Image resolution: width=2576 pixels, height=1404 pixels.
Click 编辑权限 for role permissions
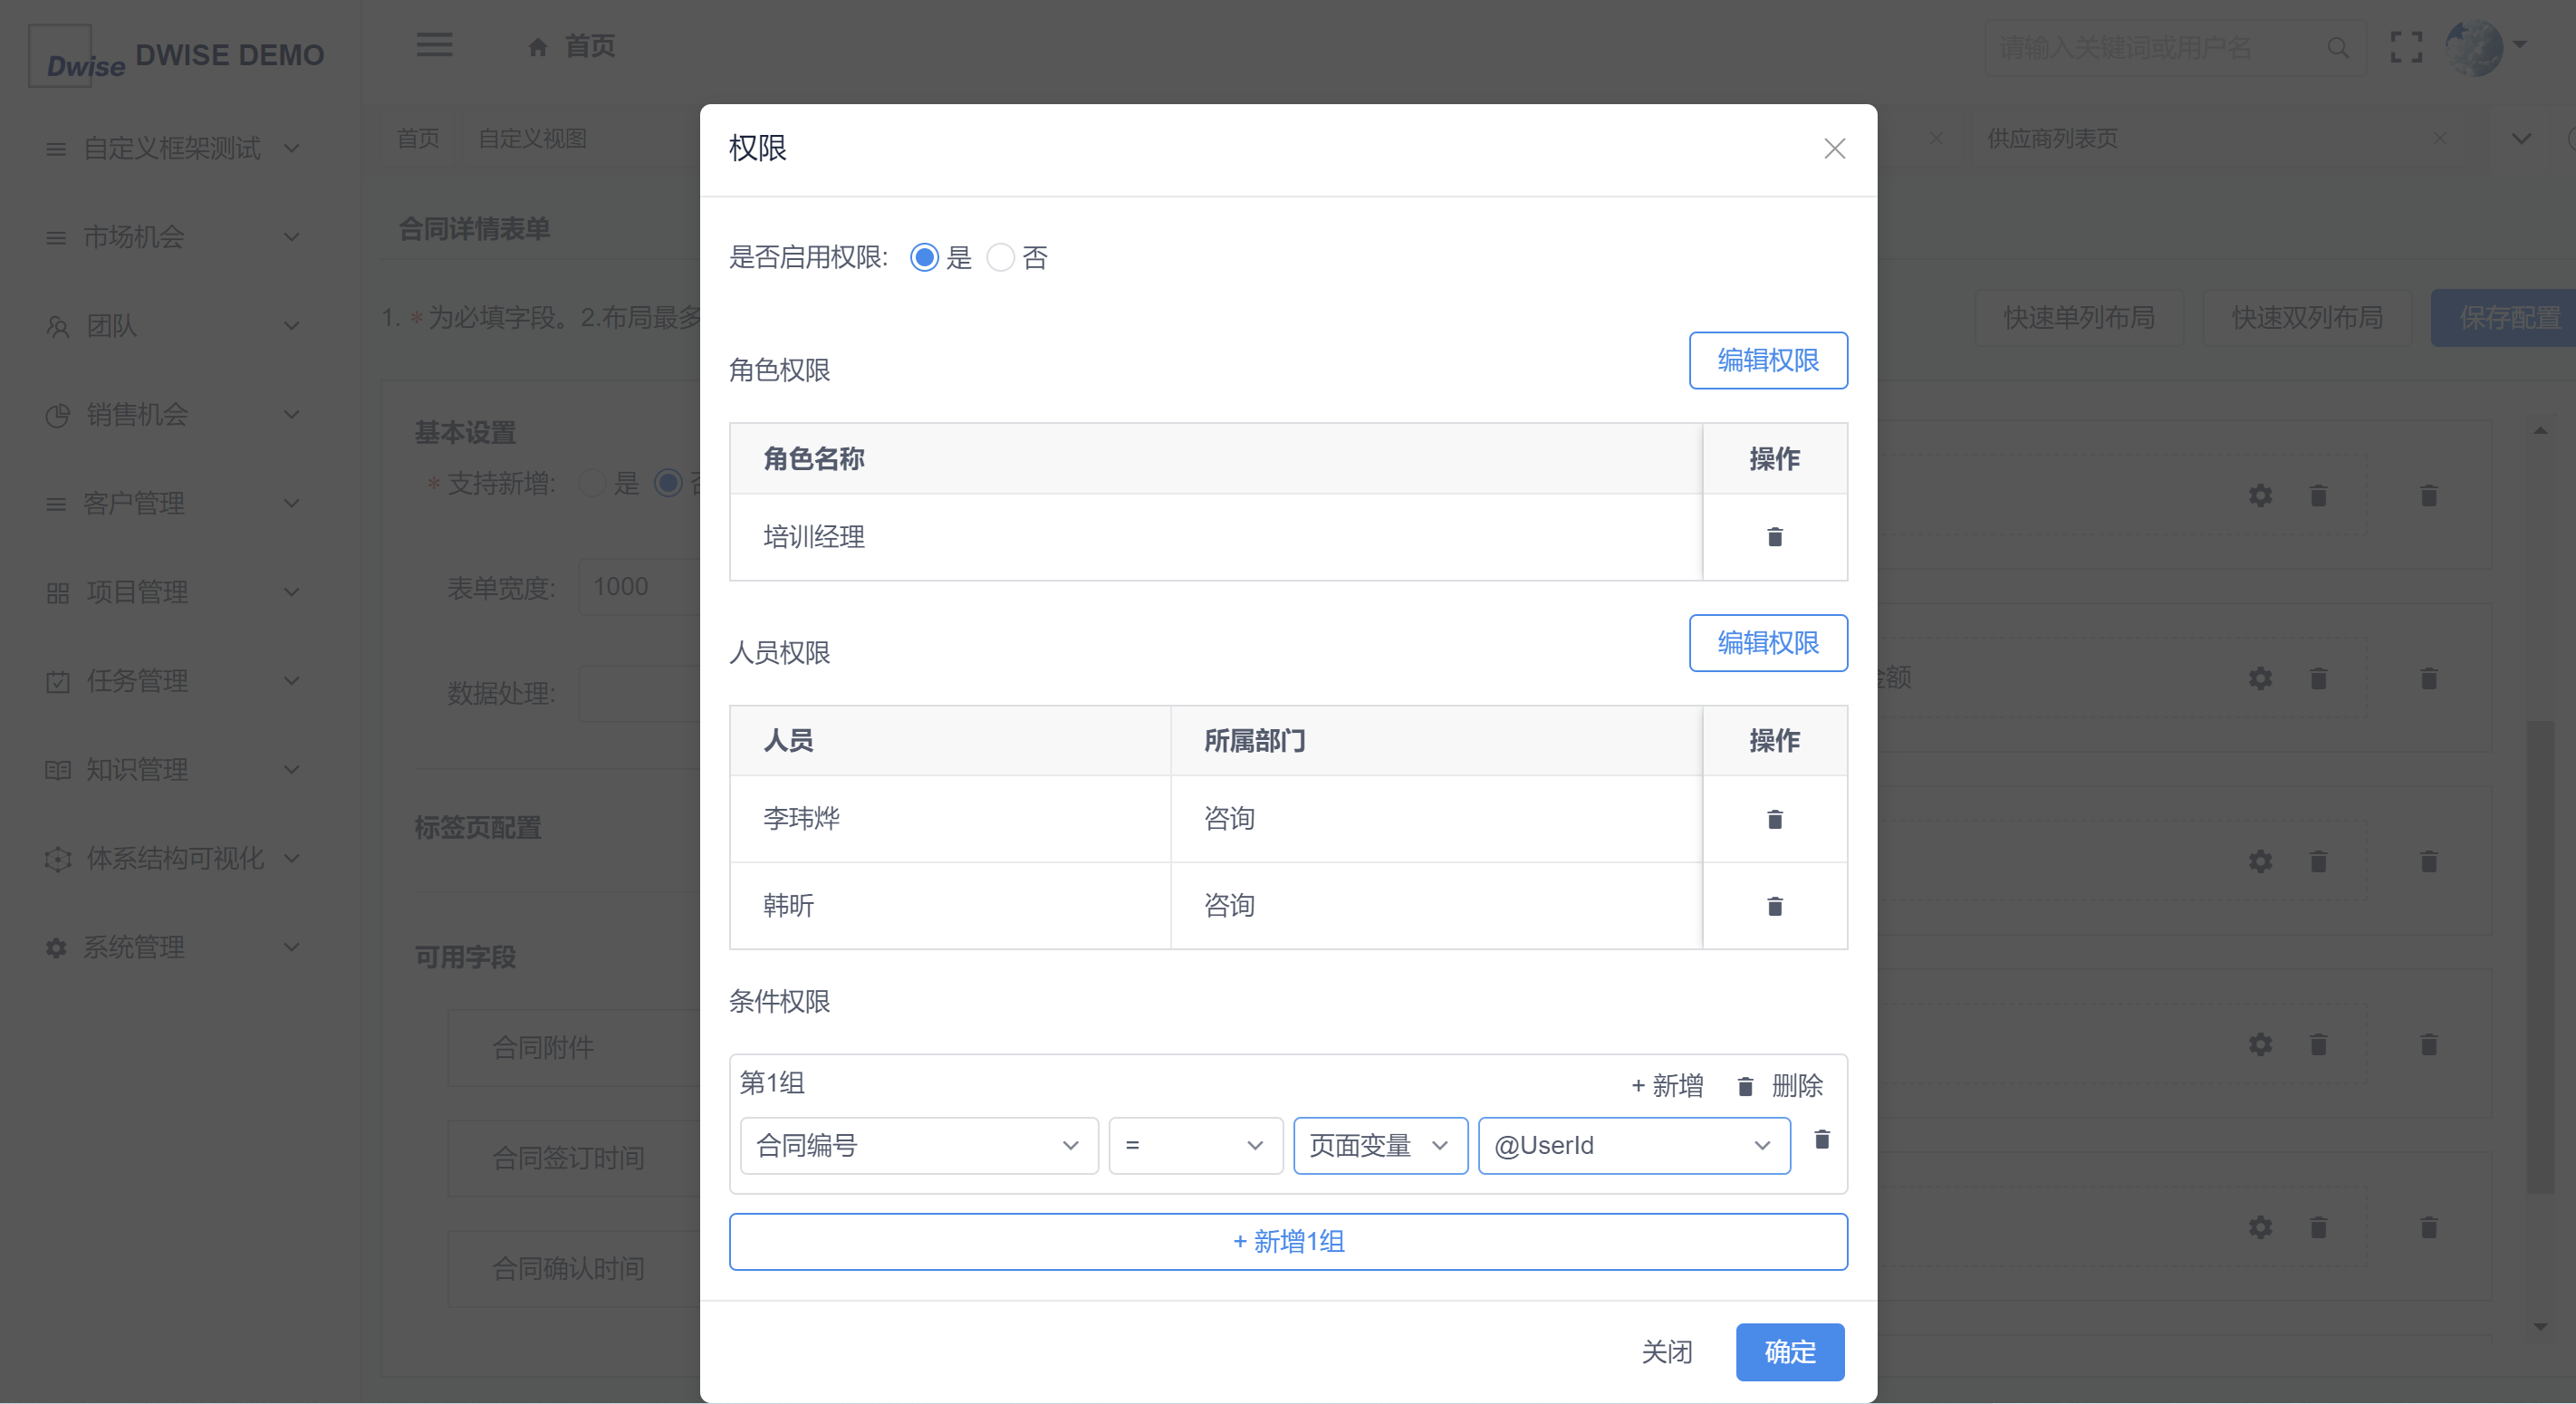[1767, 360]
